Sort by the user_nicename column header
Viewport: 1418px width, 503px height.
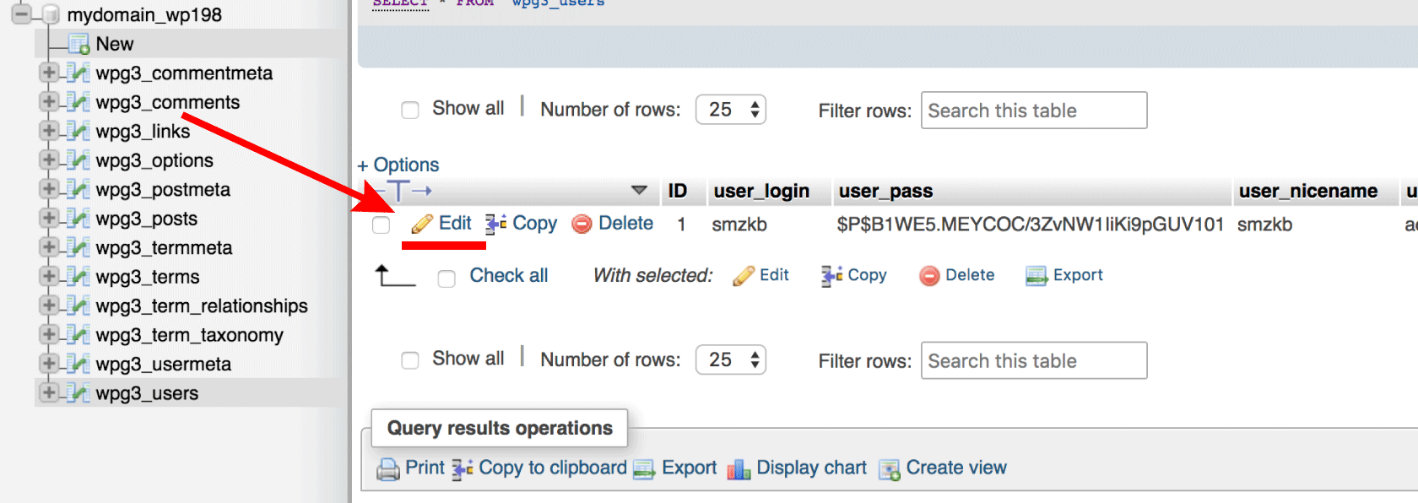(1308, 191)
